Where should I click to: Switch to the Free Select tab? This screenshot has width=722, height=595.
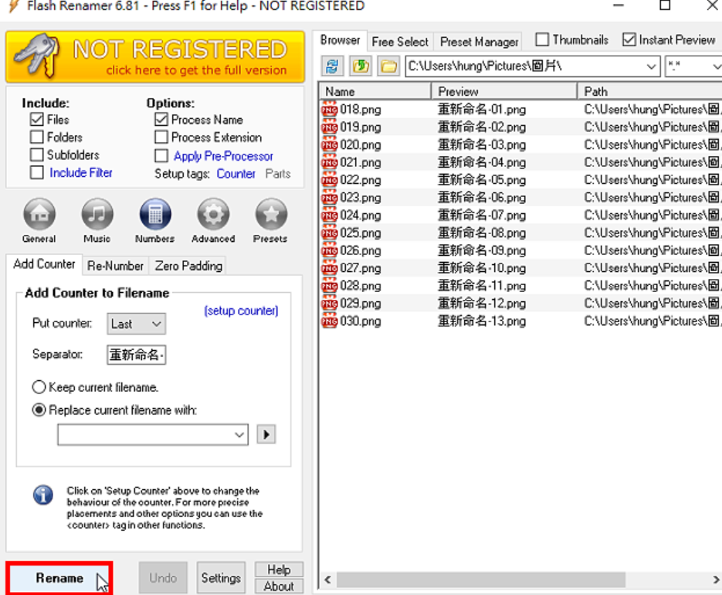point(400,42)
